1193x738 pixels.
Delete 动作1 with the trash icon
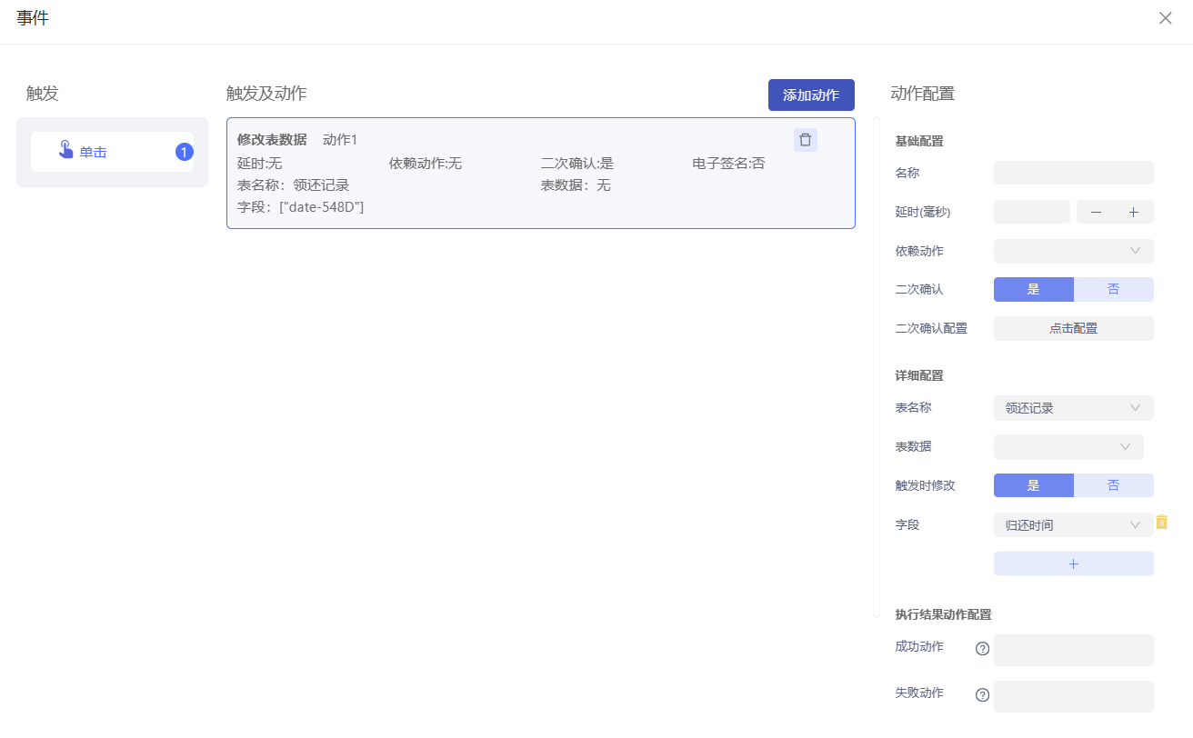(805, 139)
